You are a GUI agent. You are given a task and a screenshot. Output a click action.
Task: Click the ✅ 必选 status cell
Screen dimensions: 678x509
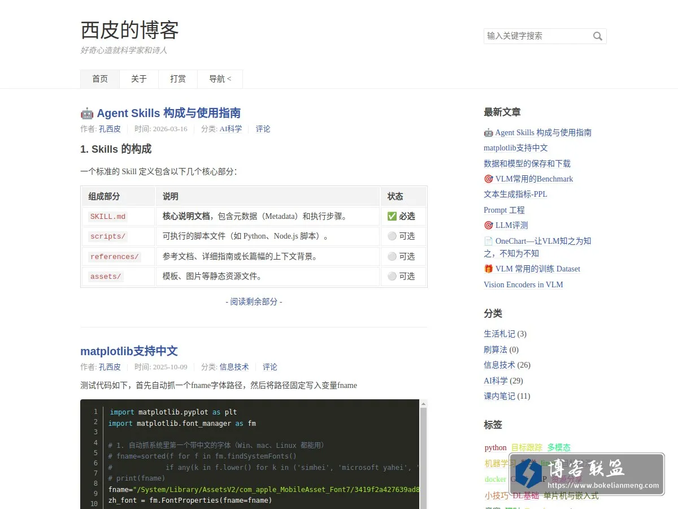(403, 217)
